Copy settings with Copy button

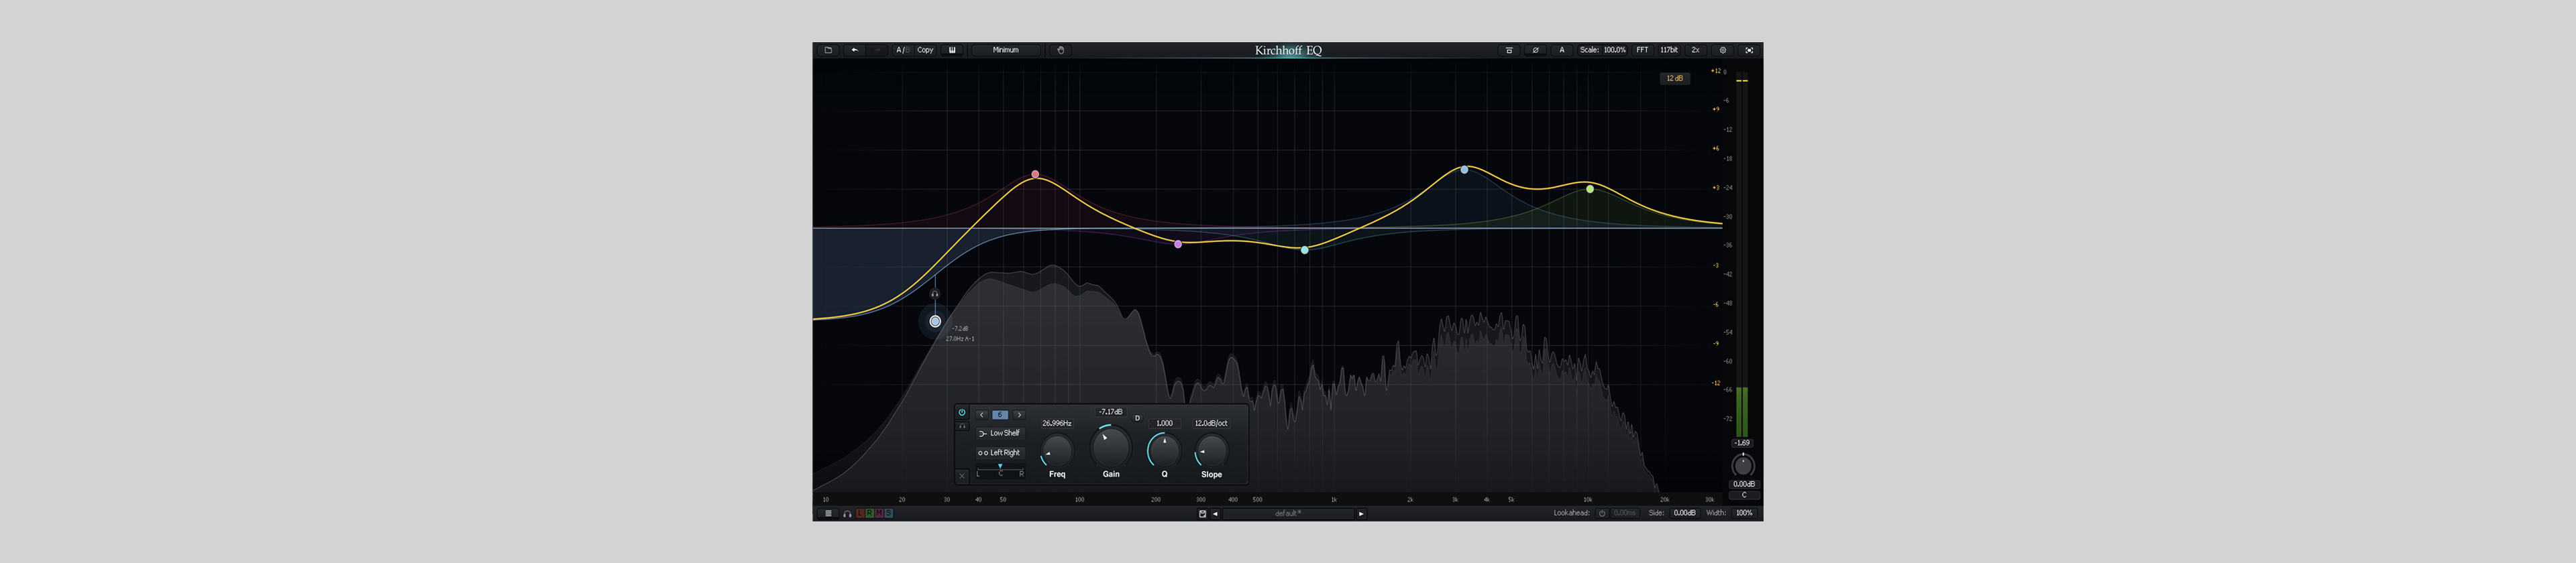click(925, 50)
